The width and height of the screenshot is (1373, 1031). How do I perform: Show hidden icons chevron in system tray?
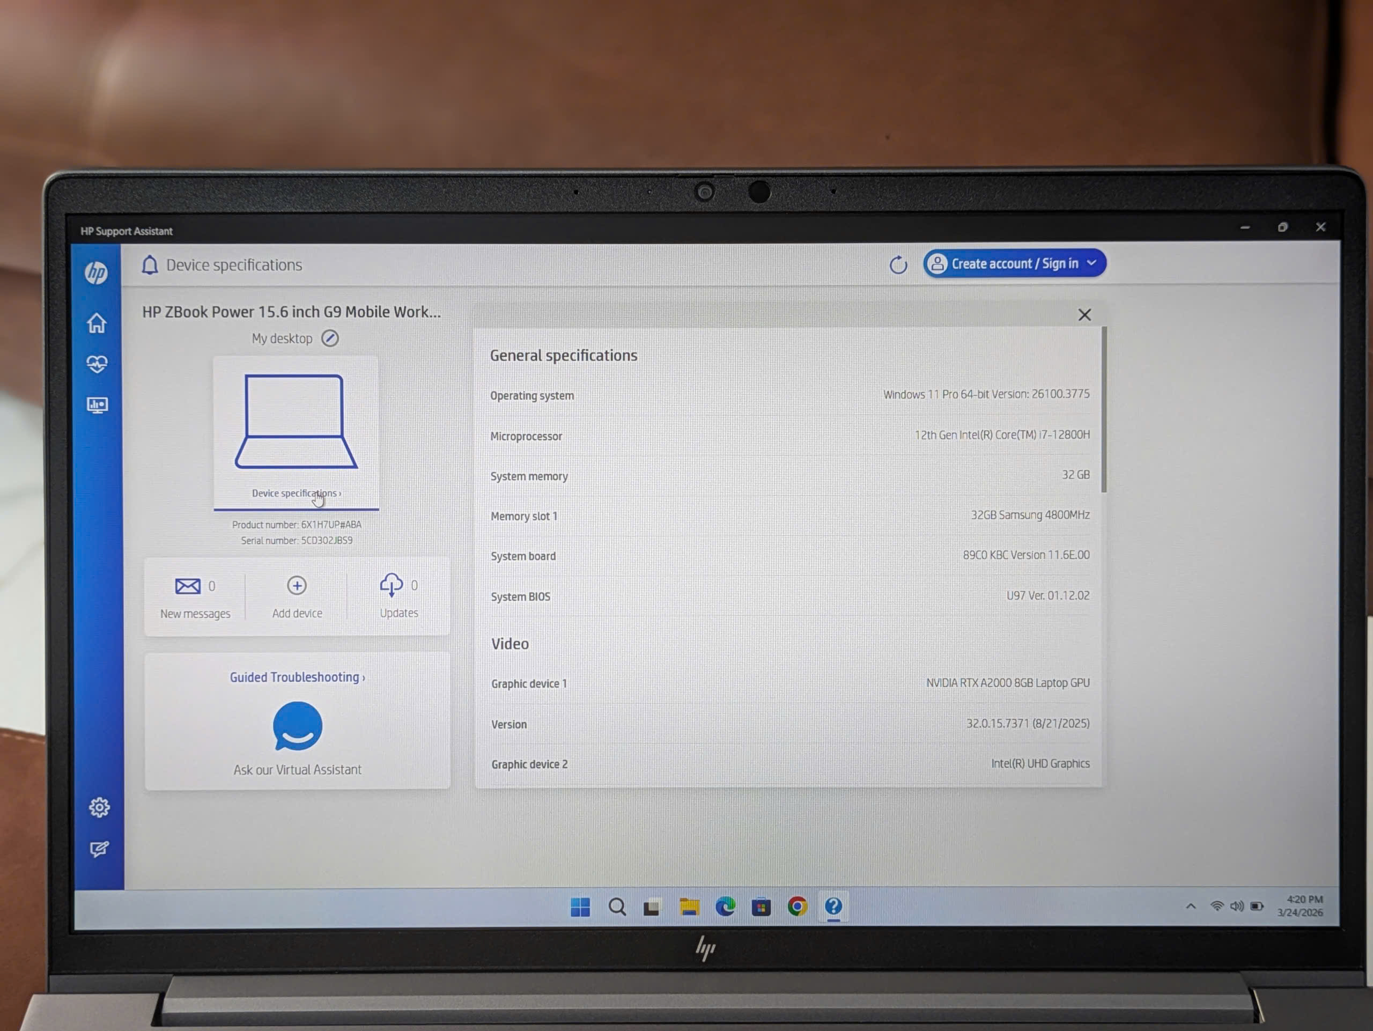coord(1191,906)
